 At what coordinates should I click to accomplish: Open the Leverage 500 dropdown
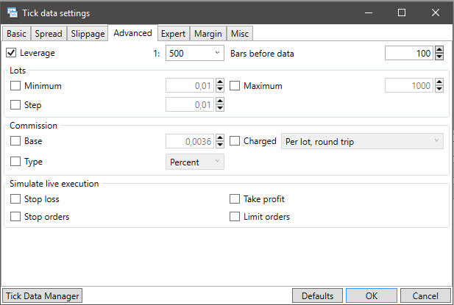(x=195, y=53)
